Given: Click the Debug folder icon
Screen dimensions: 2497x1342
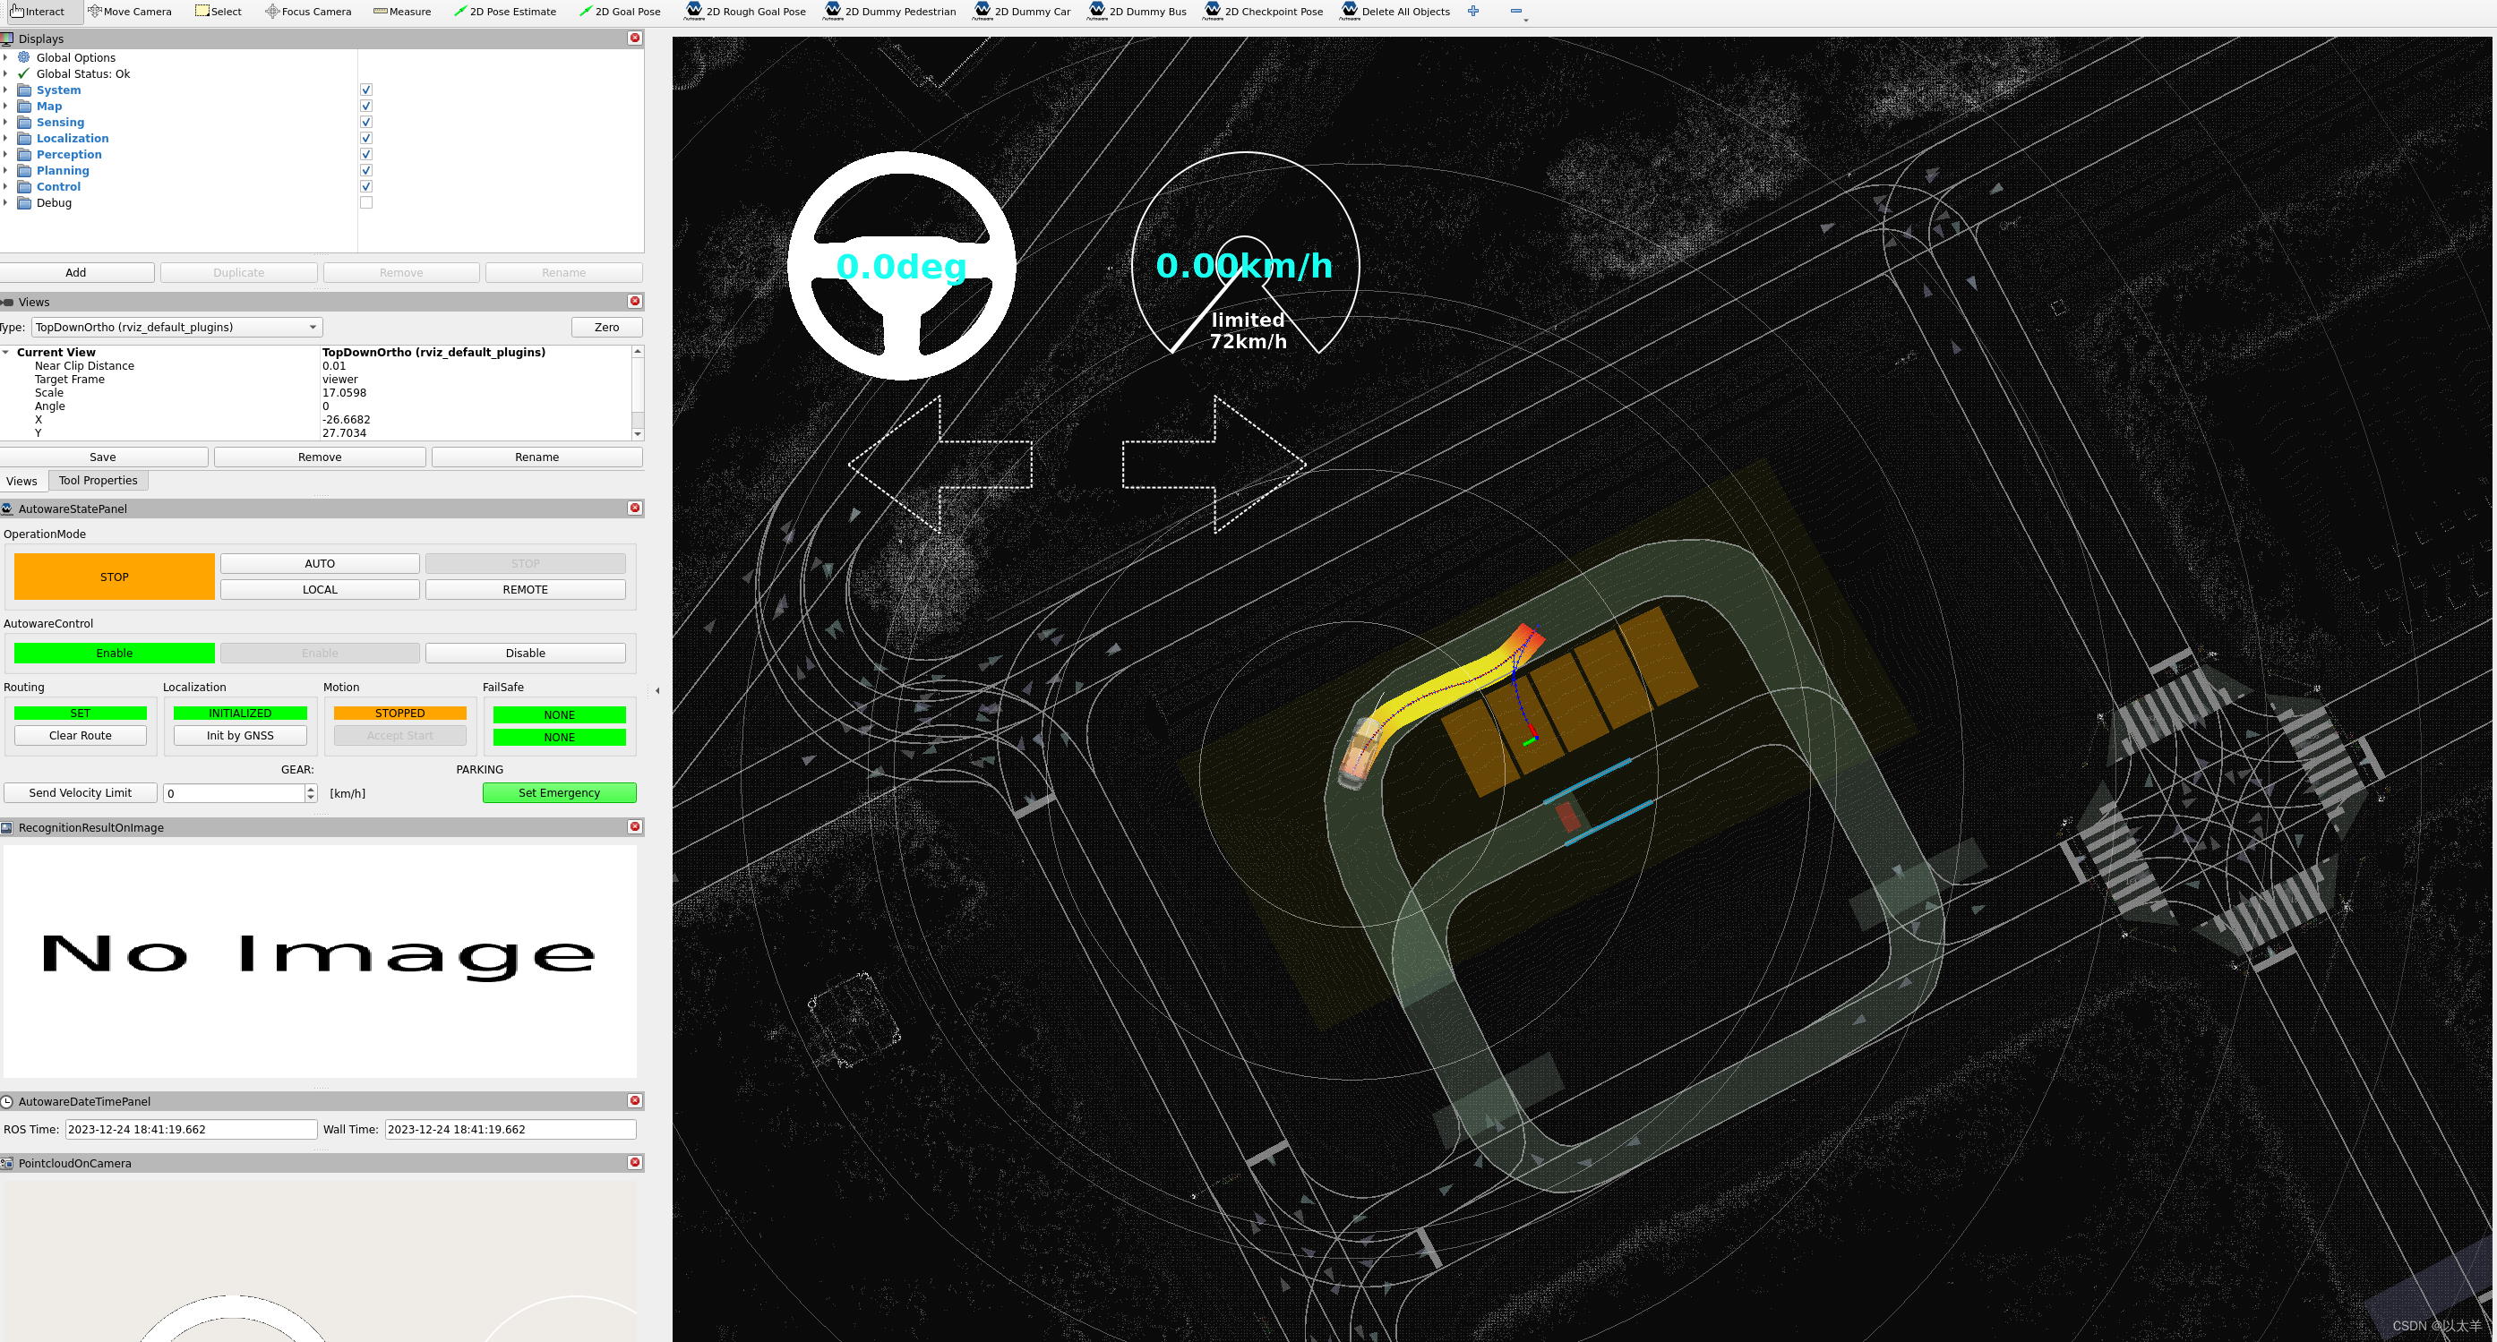Looking at the screenshot, I should [x=24, y=202].
